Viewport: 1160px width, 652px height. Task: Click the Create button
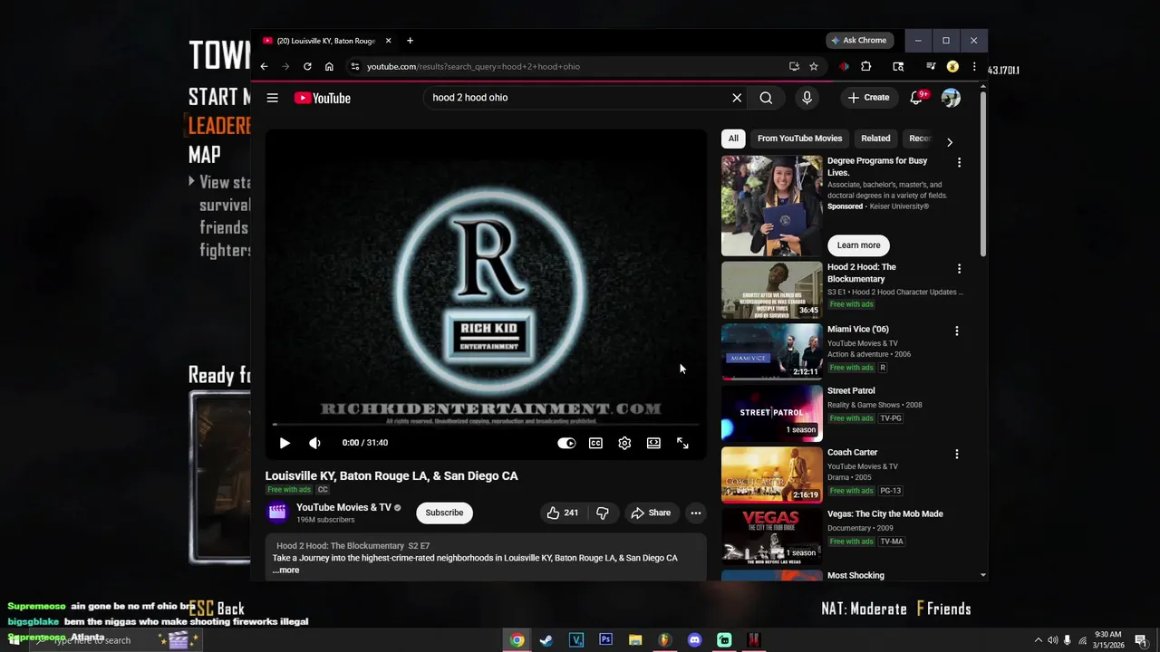[869, 98]
